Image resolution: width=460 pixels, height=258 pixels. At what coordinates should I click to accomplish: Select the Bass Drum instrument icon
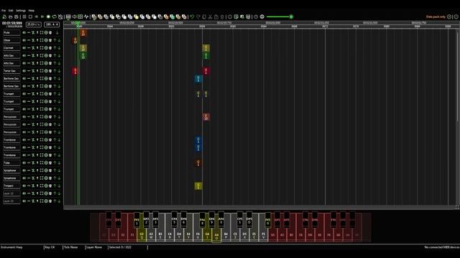coord(106,16)
